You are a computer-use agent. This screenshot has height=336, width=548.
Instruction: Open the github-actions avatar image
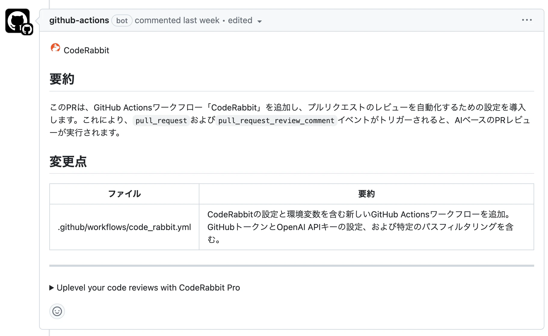pos(17,21)
